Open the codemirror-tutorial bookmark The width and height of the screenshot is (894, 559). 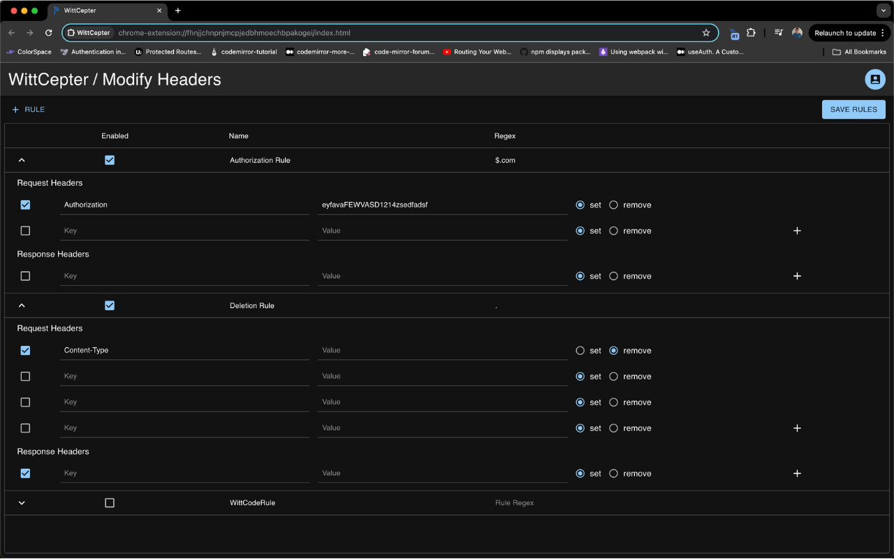pos(244,52)
